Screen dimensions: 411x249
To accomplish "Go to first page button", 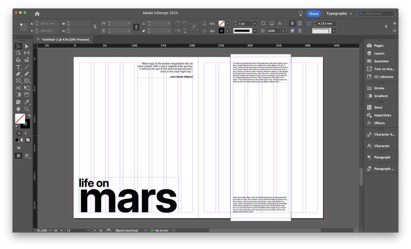I will coord(56,230).
